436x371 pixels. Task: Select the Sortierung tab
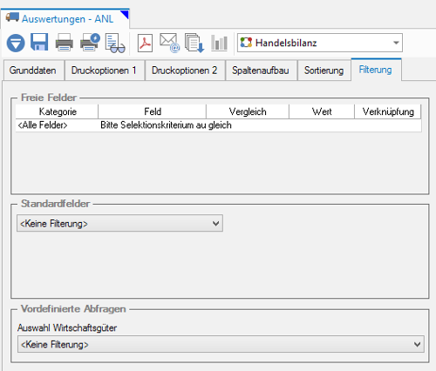click(x=324, y=70)
